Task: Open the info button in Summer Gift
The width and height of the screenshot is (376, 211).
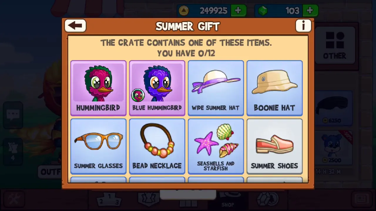Action: tap(303, 26)
